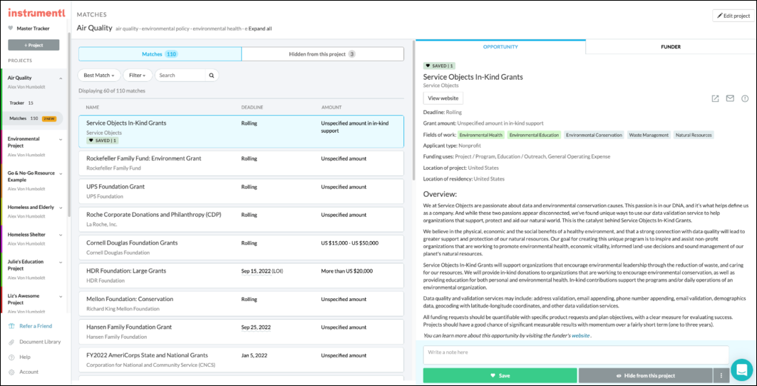Click the Edit project button

pos(732,16)
